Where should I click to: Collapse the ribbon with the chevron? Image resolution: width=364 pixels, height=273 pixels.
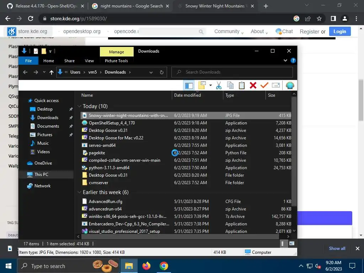point(285,60)
